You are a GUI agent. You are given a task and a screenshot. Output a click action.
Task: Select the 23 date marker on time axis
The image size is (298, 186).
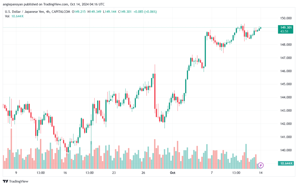(x=114, y=173)
